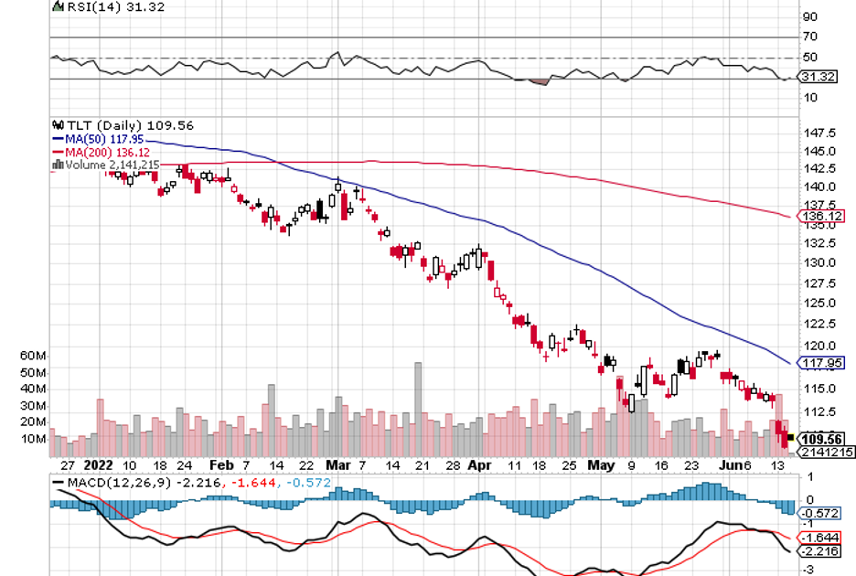Click the -1.644 signal line axis tag
856x576 pixels.
click(820, 538)
